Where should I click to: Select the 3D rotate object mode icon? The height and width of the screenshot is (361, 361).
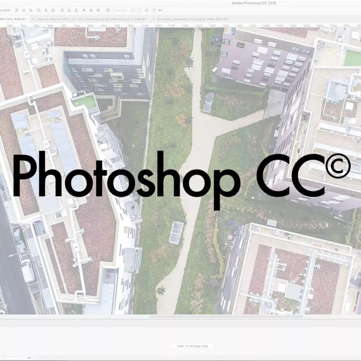coord(133,10)
